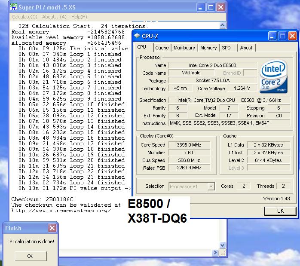Click the Revision value C0
This screenshot has height=266, width=300.
279,116
